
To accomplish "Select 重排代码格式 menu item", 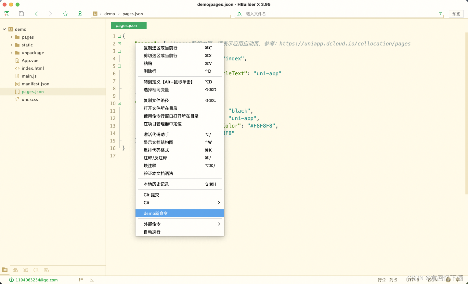I will (x=180, y=150).
